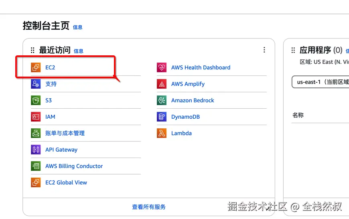Click the 区域: US East text
349x219 pixels.
(324, 62)
